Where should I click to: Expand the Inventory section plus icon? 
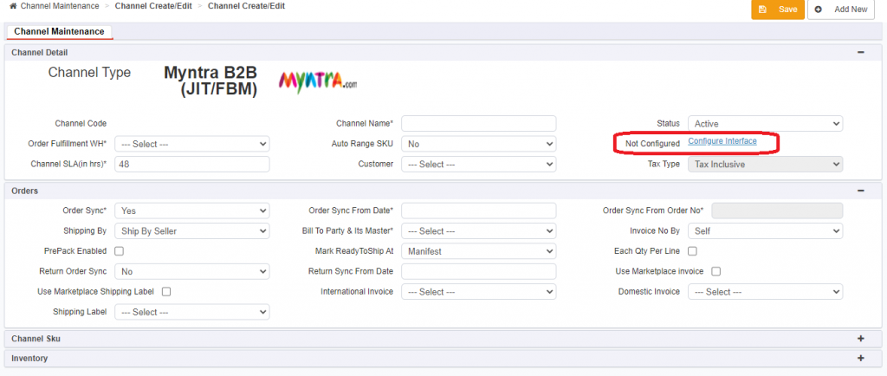tap(861, 358)
